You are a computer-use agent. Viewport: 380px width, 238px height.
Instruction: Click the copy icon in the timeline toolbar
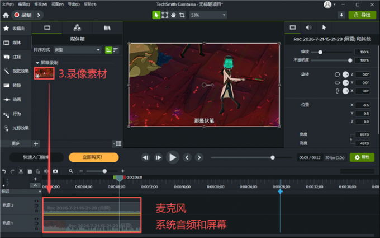(30, 171)
